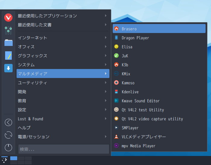
Task: Select Qt V4L2 test Utility text
Action: pos(143,110)
